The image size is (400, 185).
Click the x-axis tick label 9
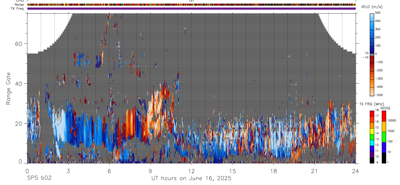point(150,171)
